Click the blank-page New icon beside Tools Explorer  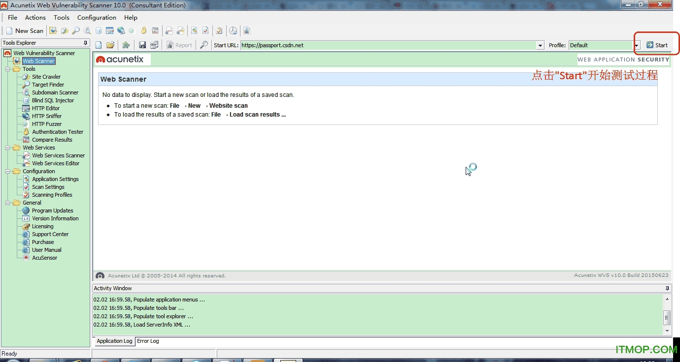click(99, 45)
